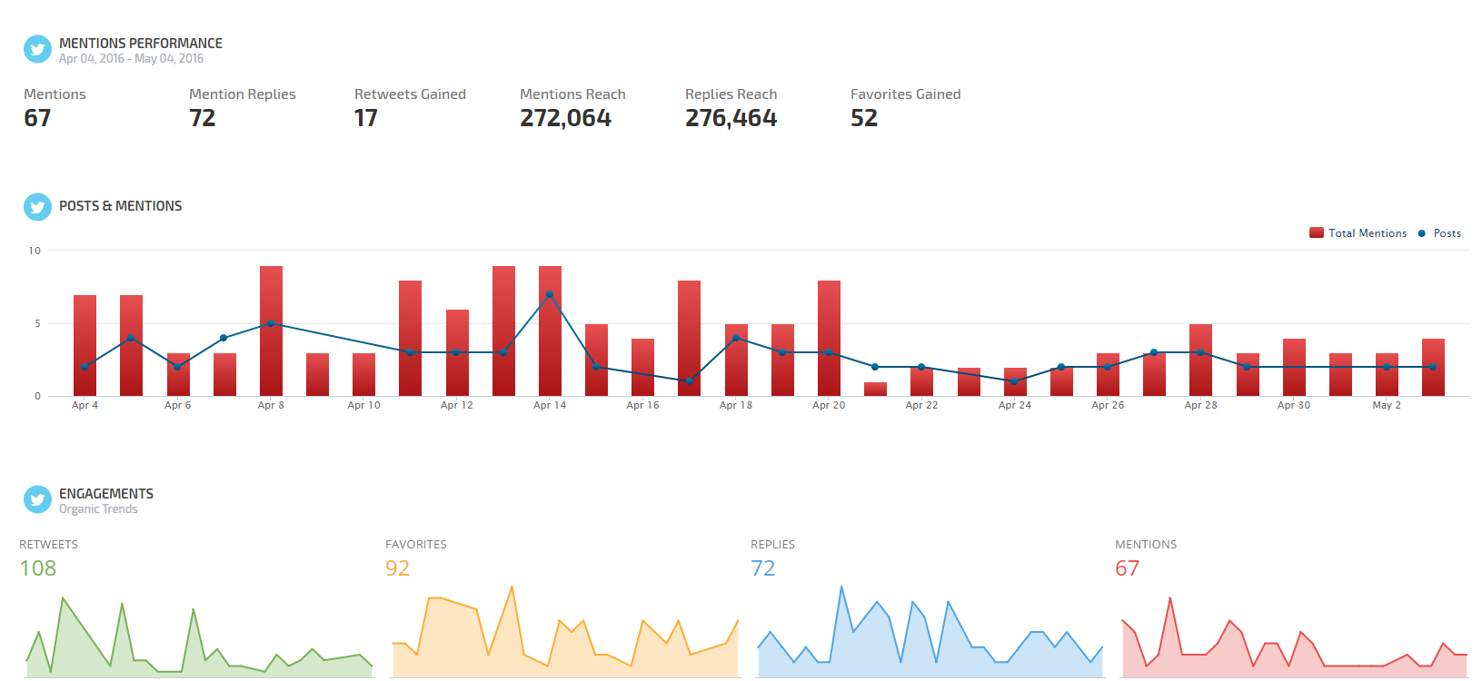Screen dimensions: 1482x681
Task: Click the blue Posts dot in legend
Action: pos(1422,233)
